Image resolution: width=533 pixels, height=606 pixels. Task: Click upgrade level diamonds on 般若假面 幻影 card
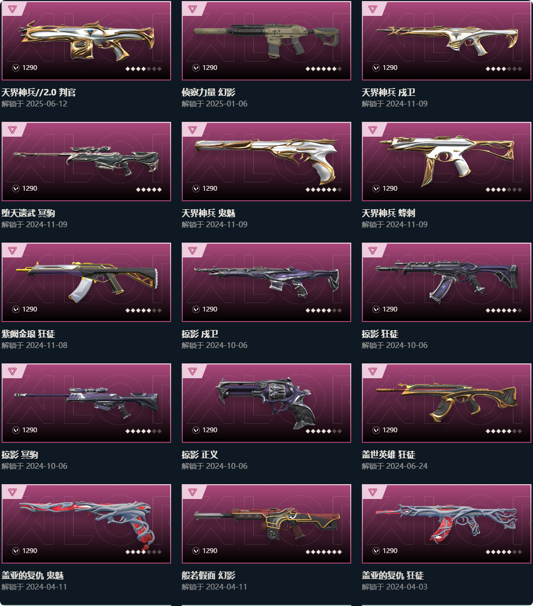click(x=324, y=552)
